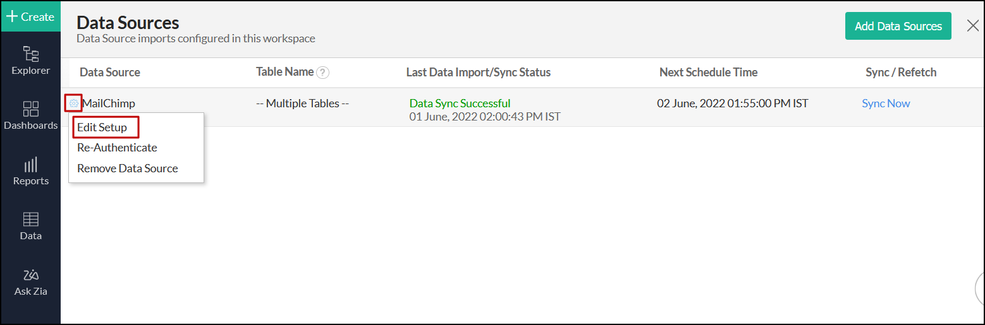Click the Sync Now link
Screen dimensions: 985x325
point(886,103)
